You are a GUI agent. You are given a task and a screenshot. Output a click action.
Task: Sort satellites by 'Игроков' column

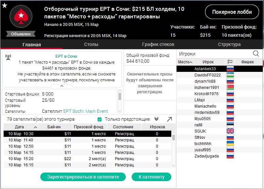click(158, 127)
